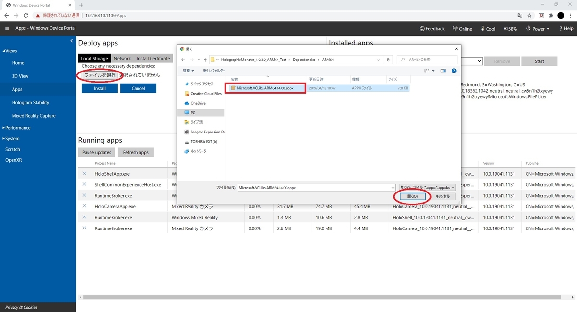
Task: Click Feedback in the header
Action: pyautogui.click(x=432, y=29)
